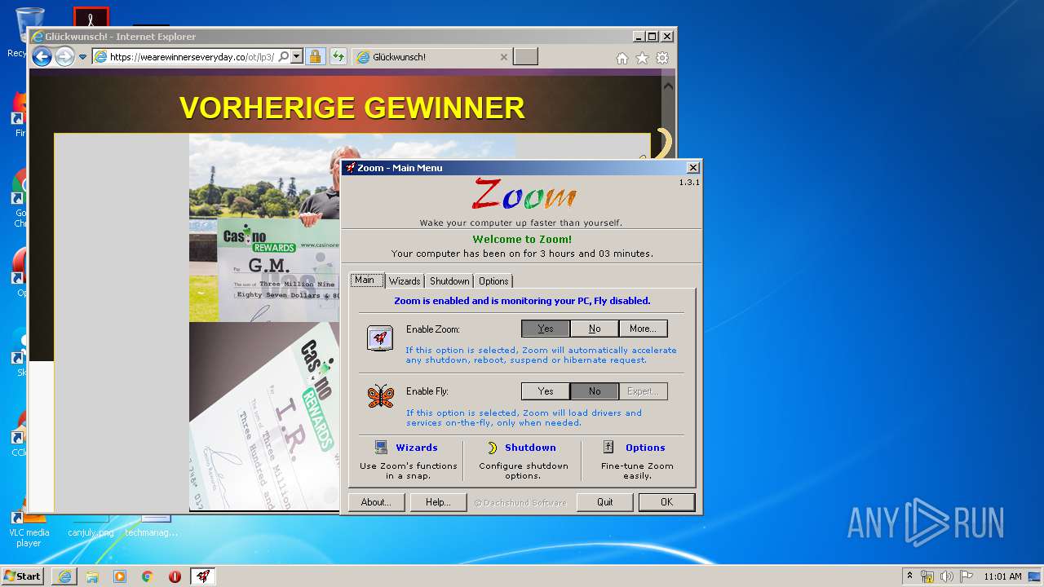Expand the address bar dropdown
The height and width of the screenshot is (587, 1044).
coord(297,57)
